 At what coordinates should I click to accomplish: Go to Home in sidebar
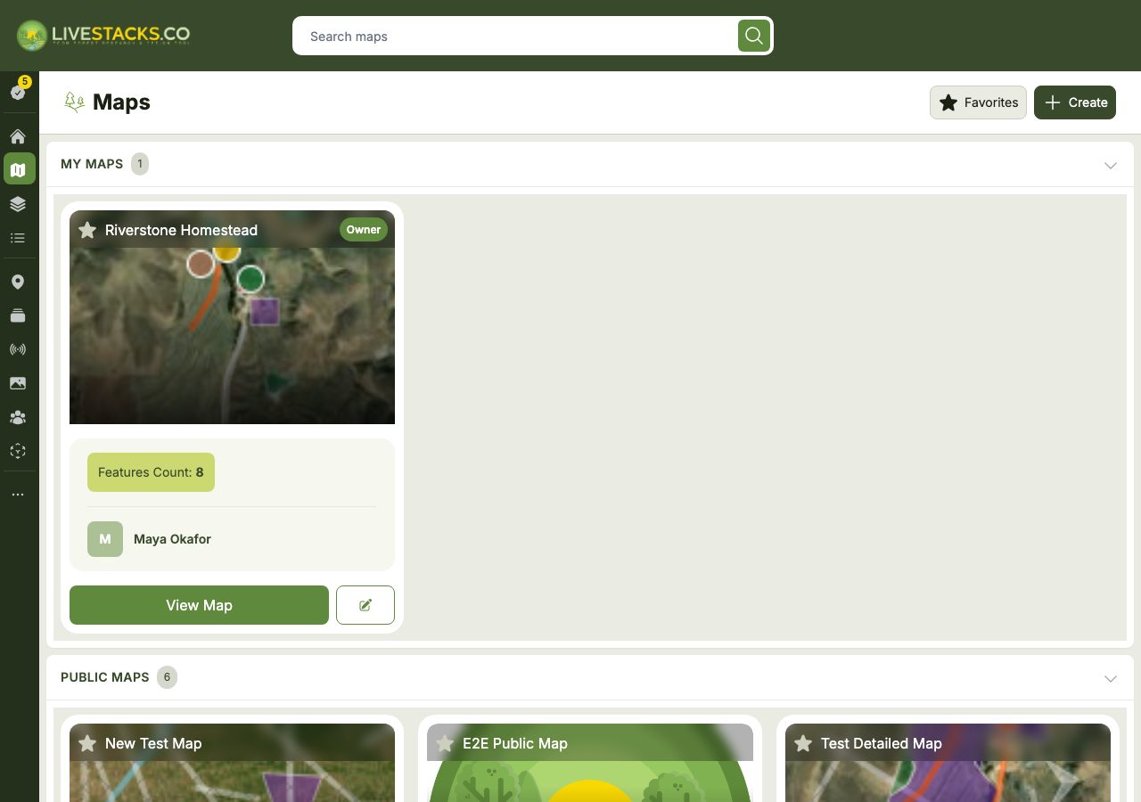click(18, 136)
